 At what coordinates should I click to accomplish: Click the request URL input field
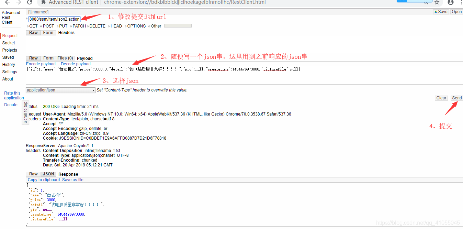click(x=54, y=19)
